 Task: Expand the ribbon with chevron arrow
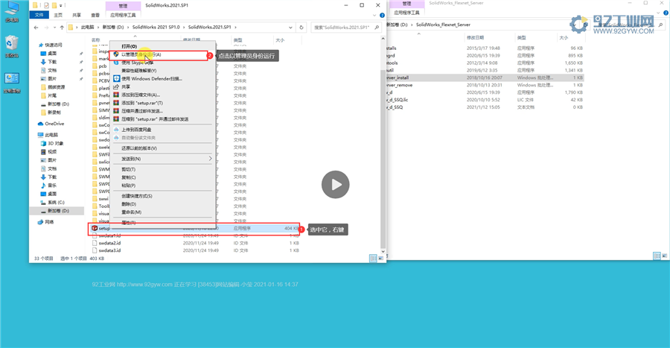[374, 16]
